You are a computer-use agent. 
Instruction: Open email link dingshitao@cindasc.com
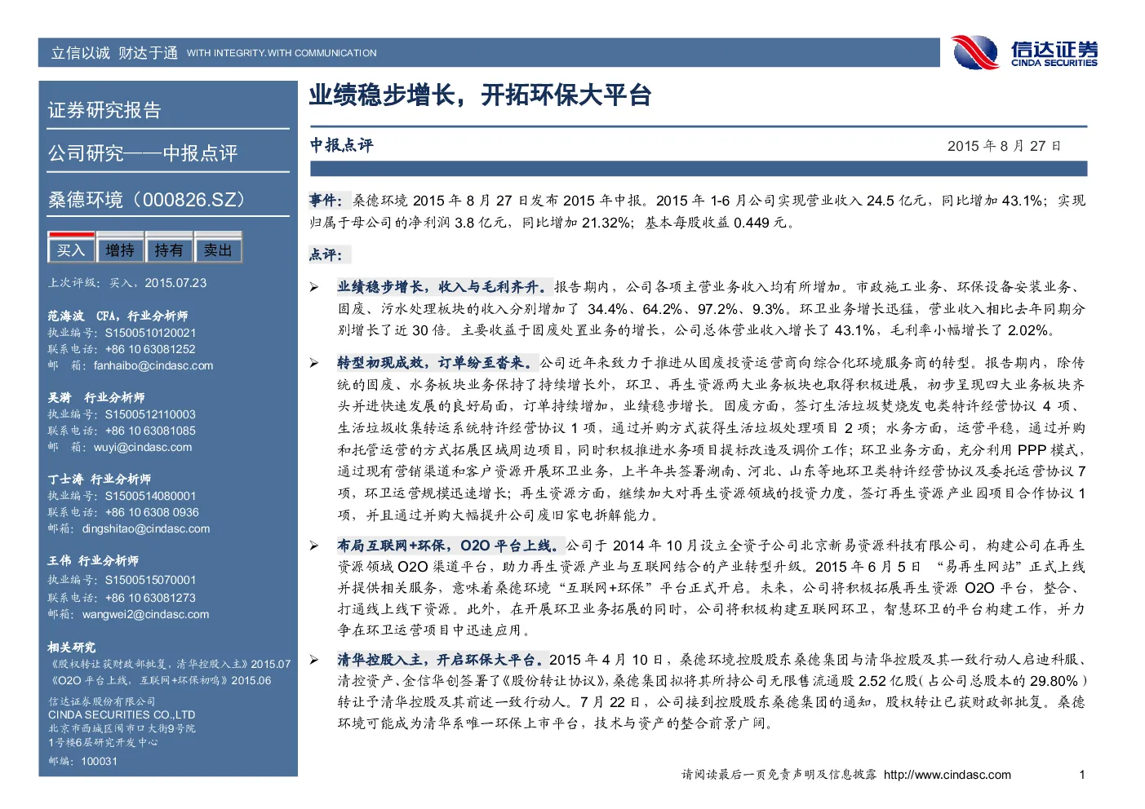point(146,528)
